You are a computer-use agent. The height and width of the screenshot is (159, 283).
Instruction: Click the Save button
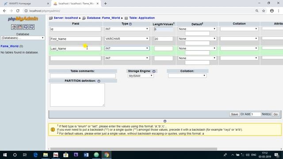pos(234,114)
